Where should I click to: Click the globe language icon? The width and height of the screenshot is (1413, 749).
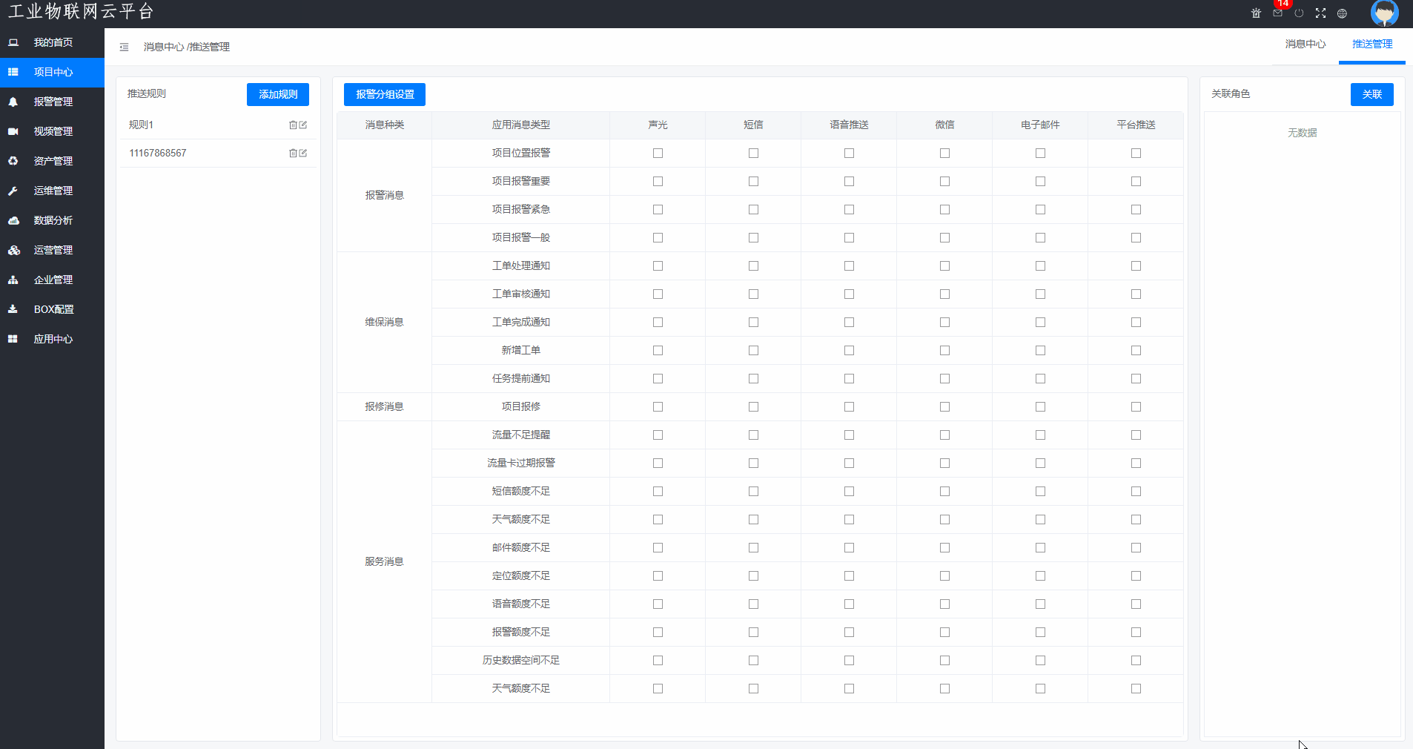coord(1342,13)
